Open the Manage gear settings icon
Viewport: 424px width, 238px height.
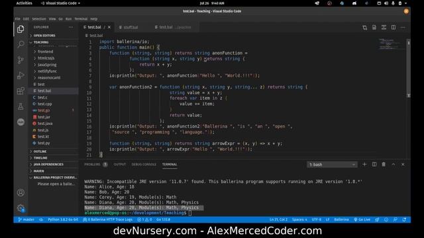21,208
